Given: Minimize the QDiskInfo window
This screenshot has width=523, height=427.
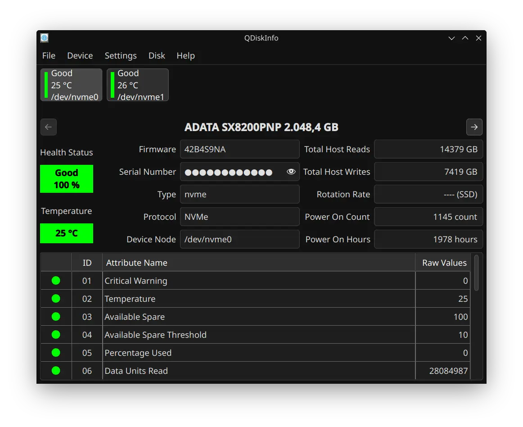Looking at the screenshot, I should pyautogui.click(x=451, y=38).
